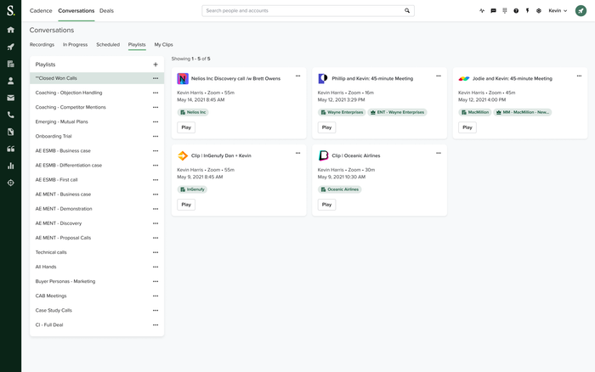Open the activity pulse icon in header
This screenshot has height=372, width=595.
click(x=482, y=11)
